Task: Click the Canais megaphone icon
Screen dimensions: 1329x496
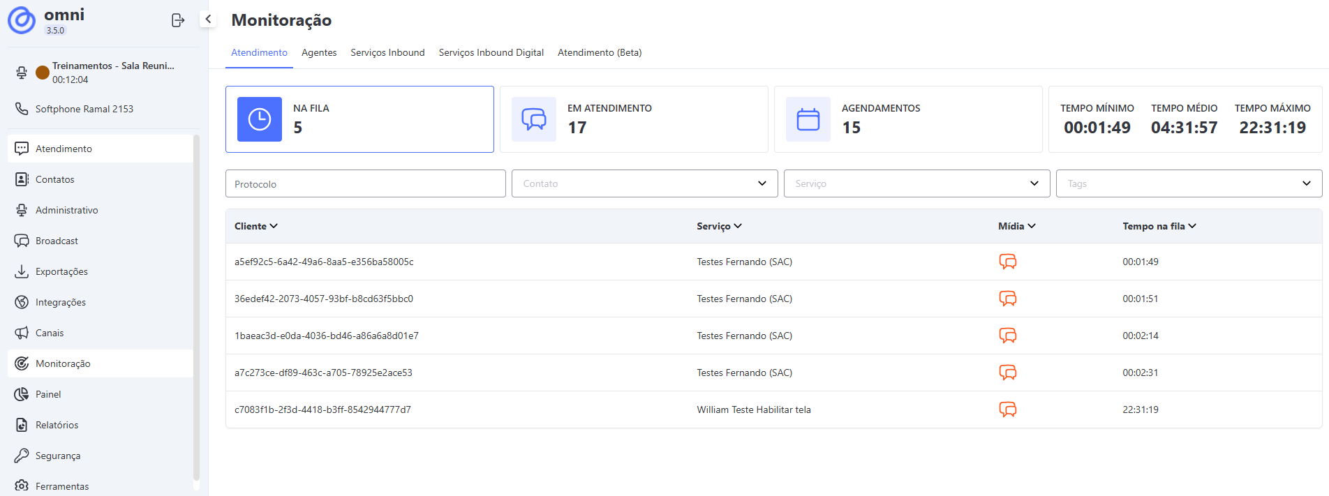Action: (22, 333)
